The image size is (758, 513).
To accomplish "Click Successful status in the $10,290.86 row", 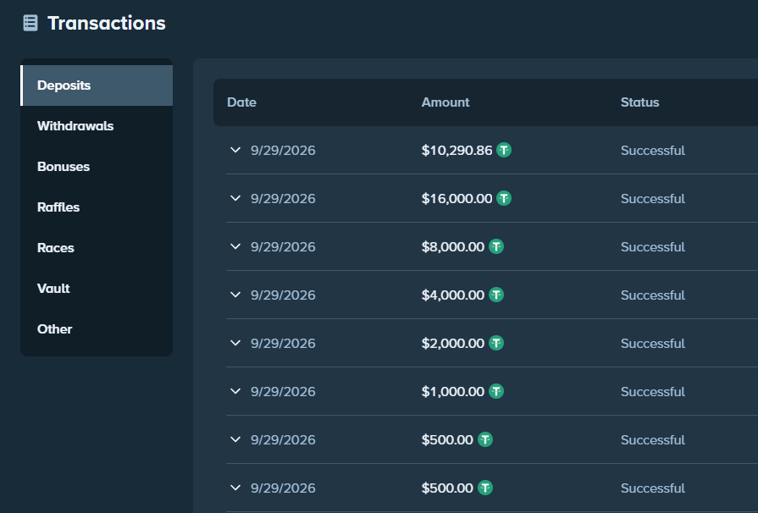I will 653,151.
